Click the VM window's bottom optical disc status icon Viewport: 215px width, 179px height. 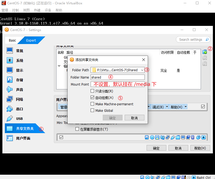[147, 177]
